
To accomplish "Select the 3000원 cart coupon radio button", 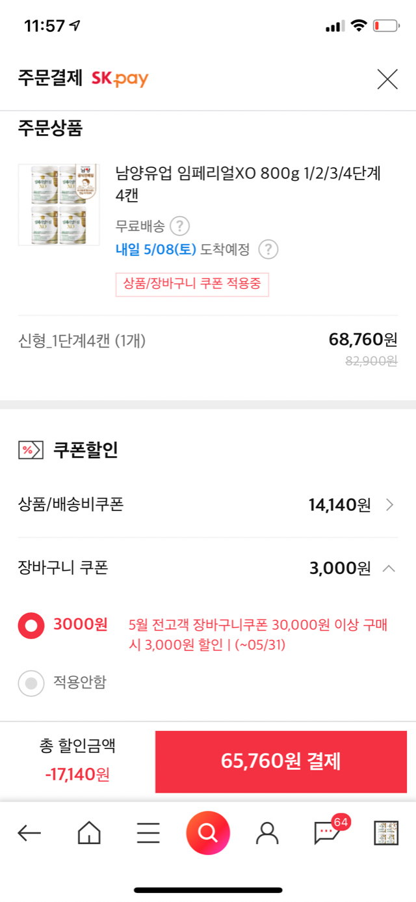I will click(x=31, y=625).
